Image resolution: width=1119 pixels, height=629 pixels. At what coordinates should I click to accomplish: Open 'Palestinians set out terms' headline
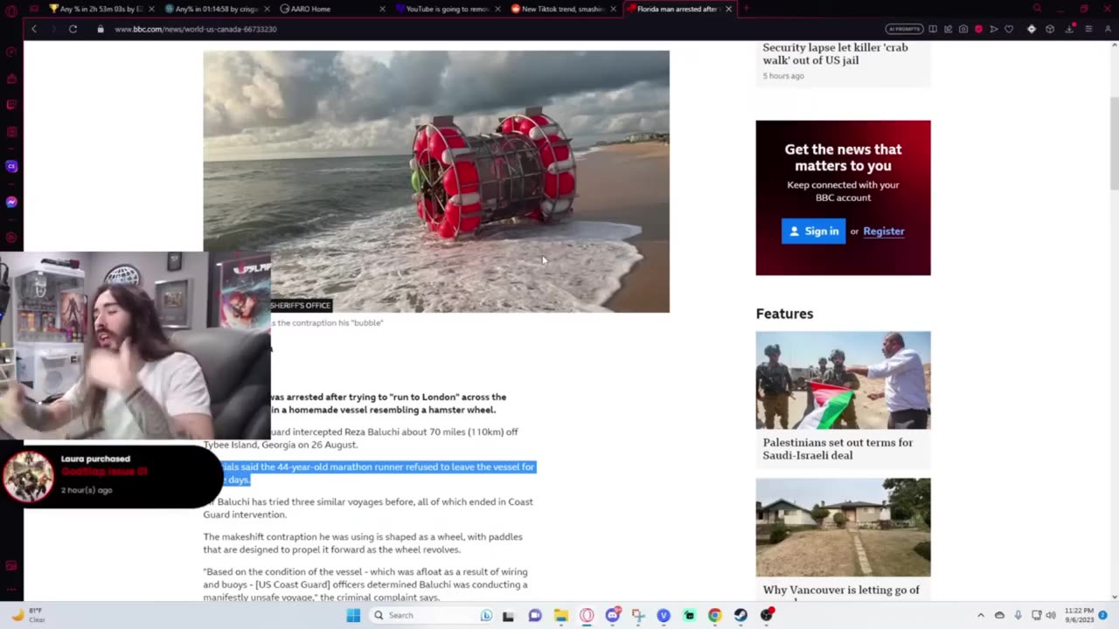click(x=838, y=448)
